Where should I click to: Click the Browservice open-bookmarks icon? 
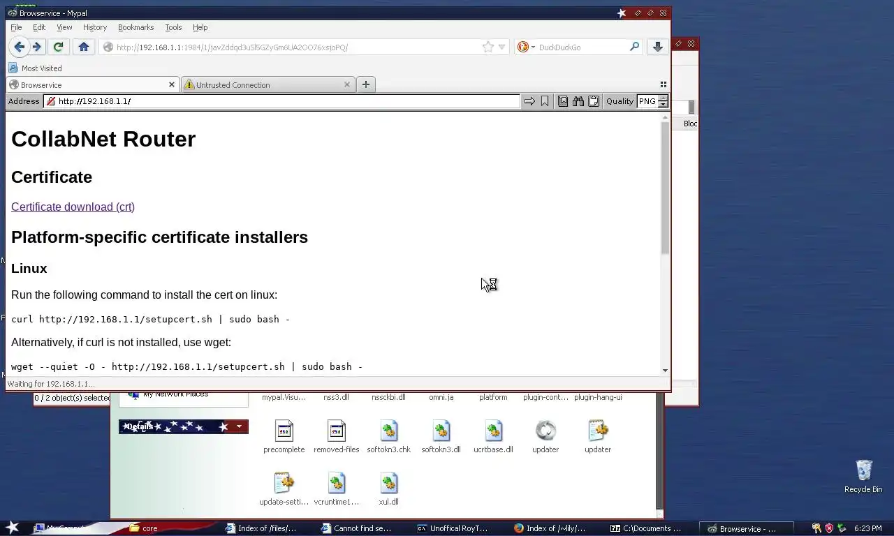point(563,101)
